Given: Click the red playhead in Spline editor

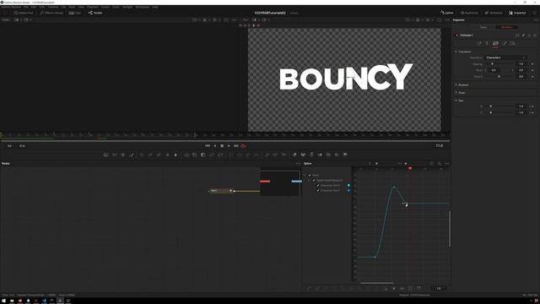Looking at the screenshot, I should 410,169.
